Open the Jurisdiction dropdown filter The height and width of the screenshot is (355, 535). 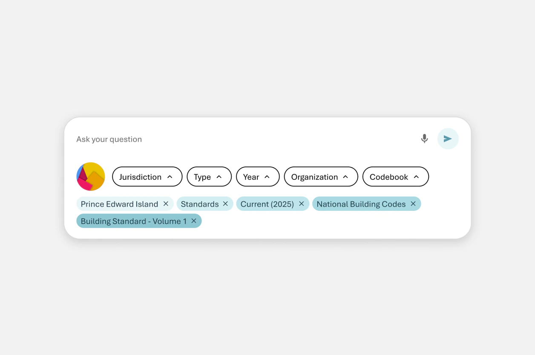coord(147,176)
